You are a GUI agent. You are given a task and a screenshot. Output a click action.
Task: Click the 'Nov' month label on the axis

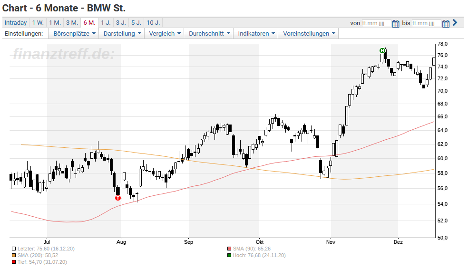click(331, 242)
